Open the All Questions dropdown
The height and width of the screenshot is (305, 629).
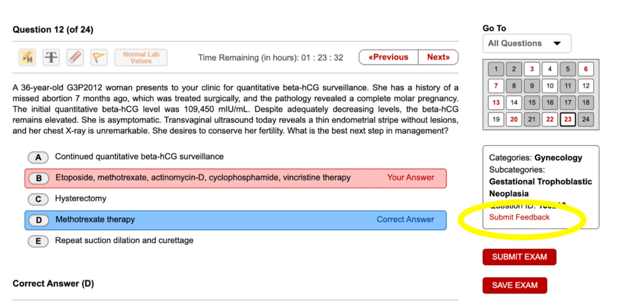(x=526, y=44)
